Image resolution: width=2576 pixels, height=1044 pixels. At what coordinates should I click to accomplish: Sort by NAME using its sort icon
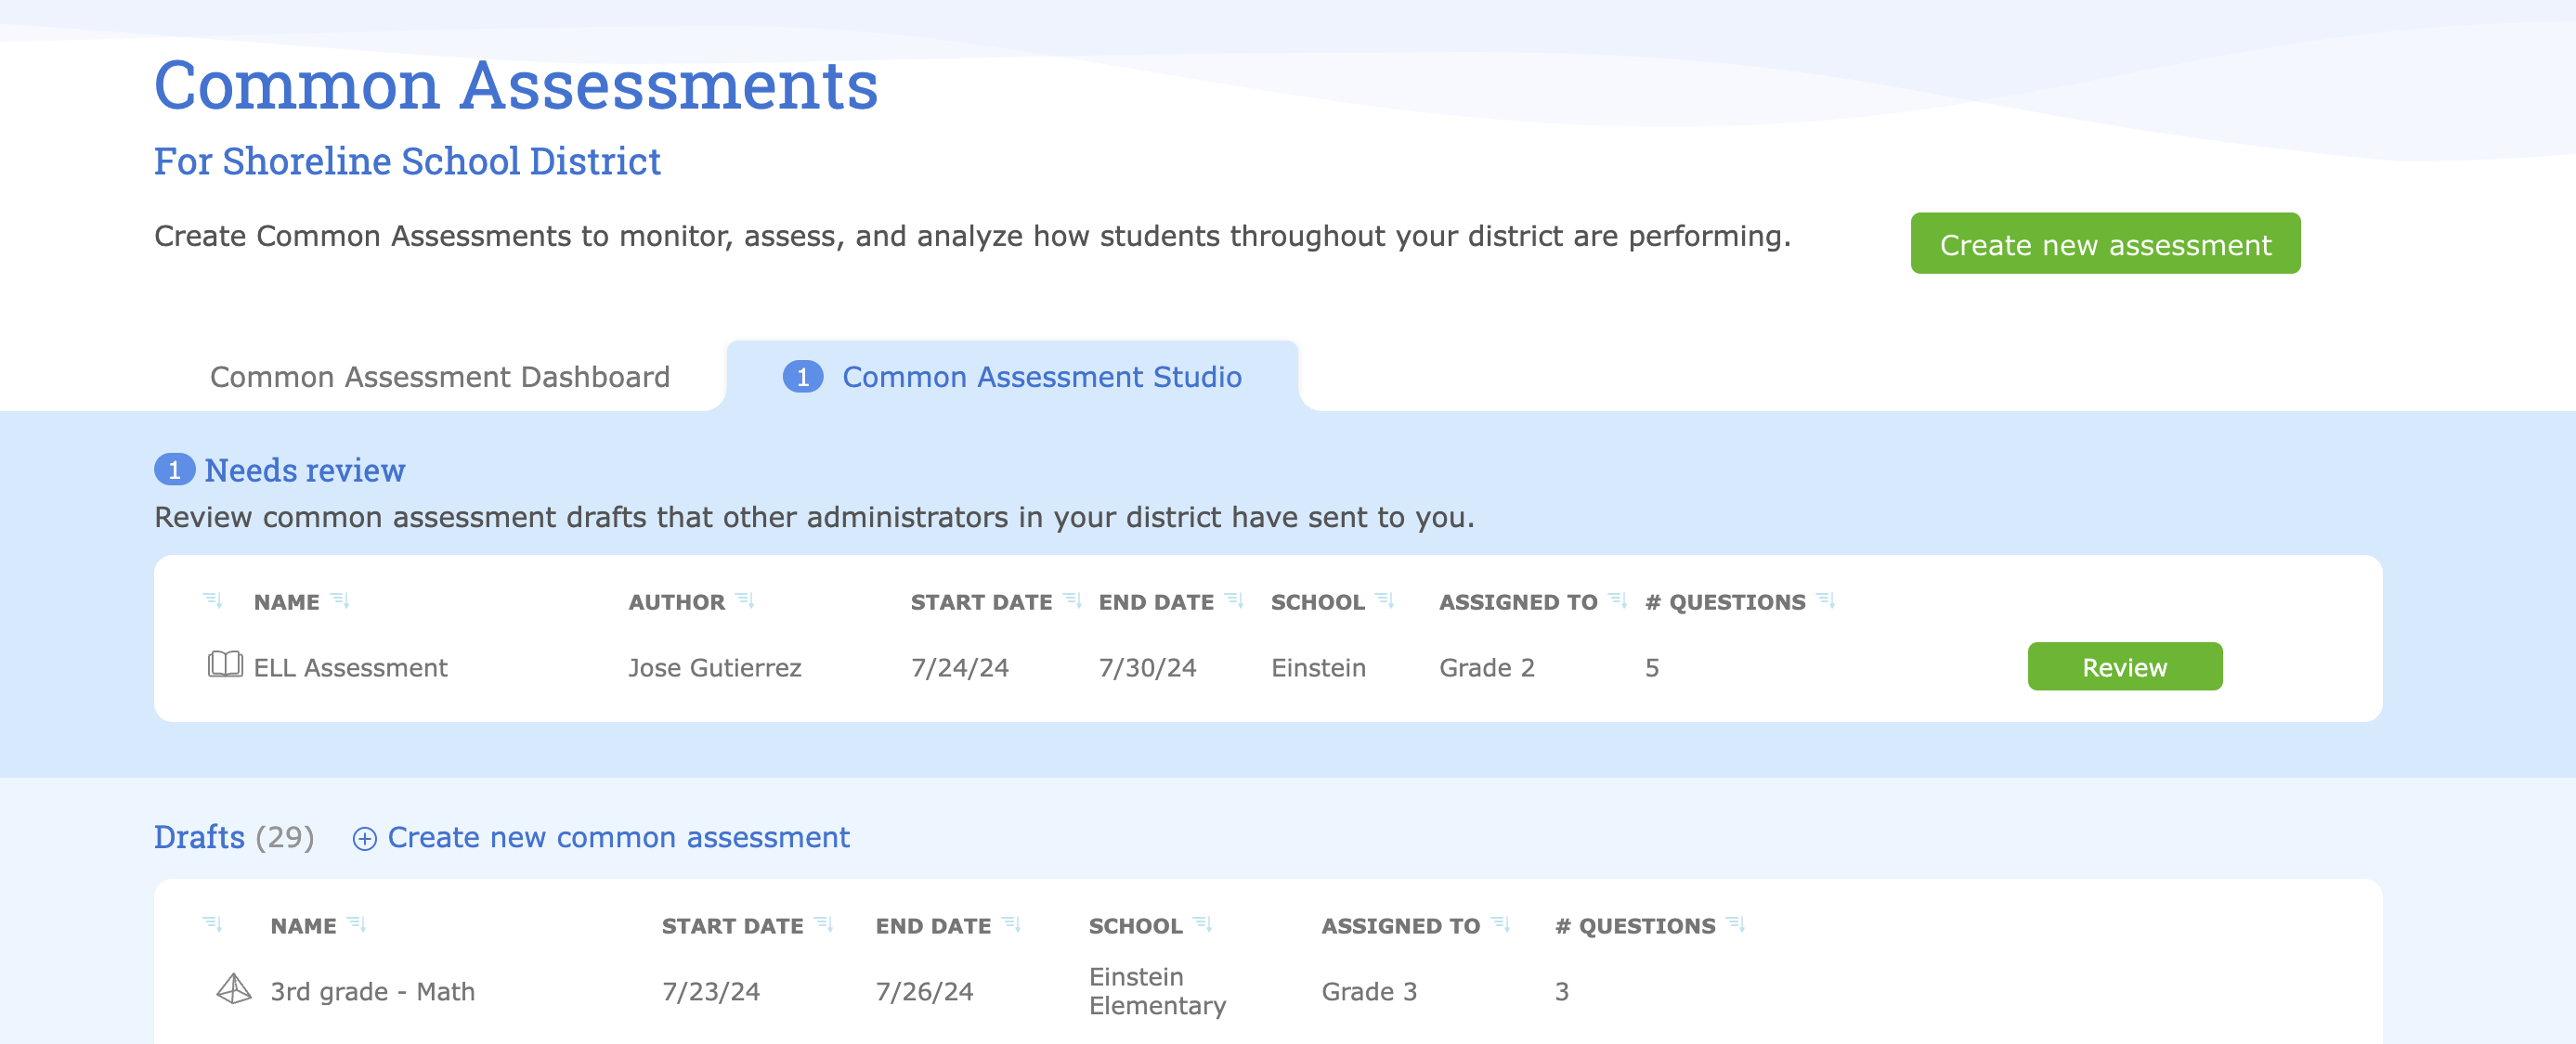(341, 600)
